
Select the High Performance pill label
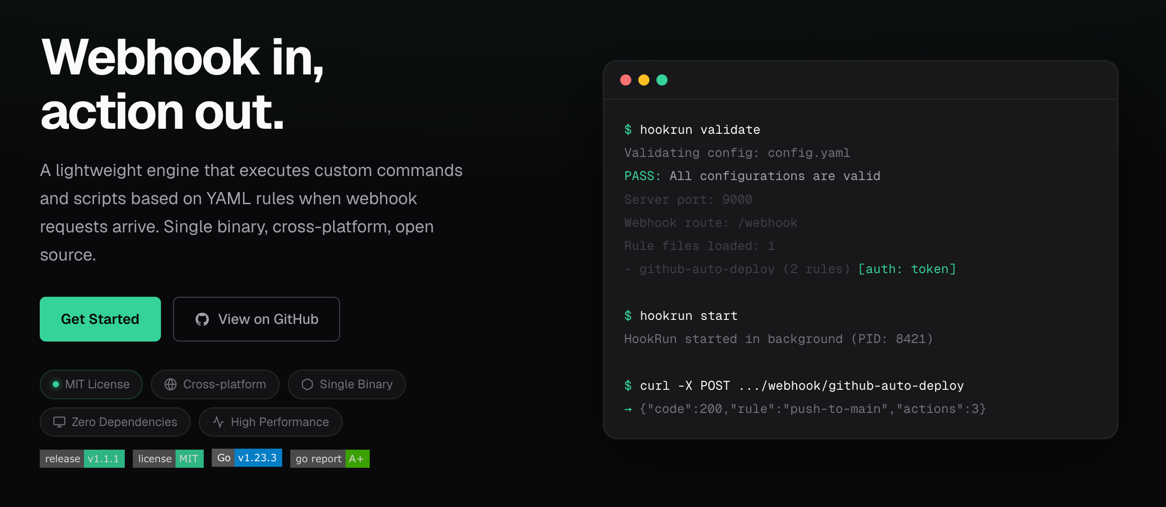[280, 422]
